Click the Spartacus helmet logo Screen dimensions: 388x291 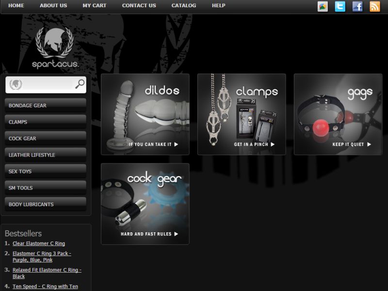55,47
